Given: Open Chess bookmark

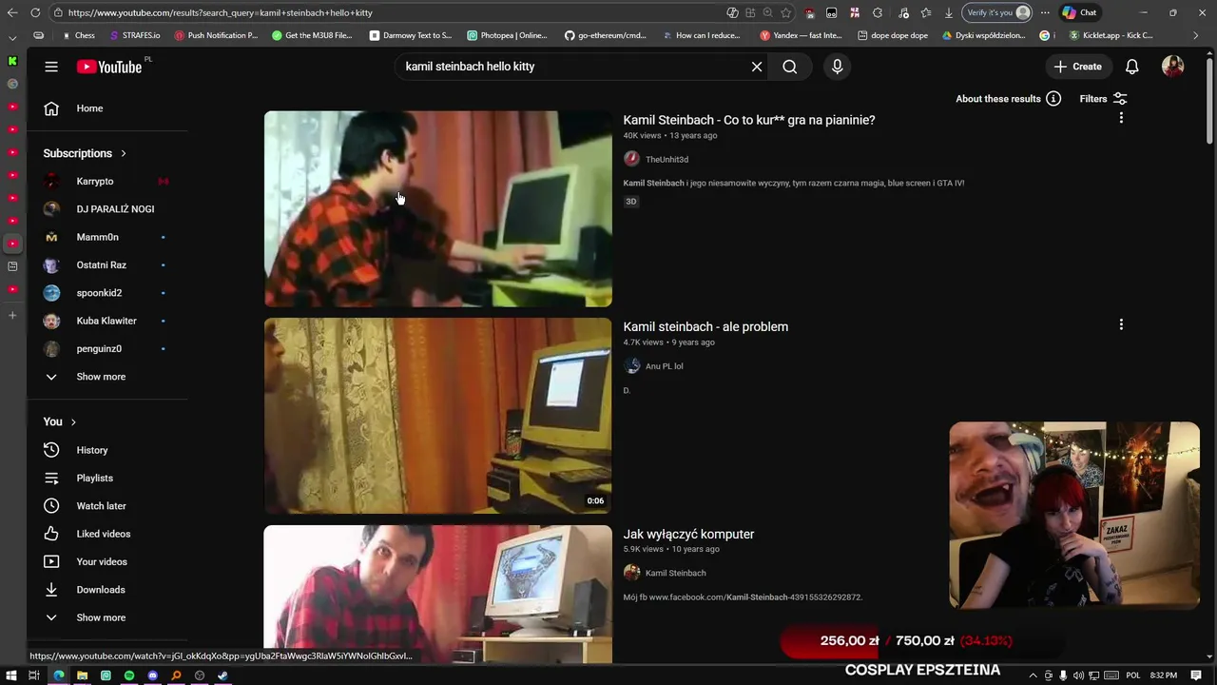Looking at the screenshot, I should [x=78, y=35].
